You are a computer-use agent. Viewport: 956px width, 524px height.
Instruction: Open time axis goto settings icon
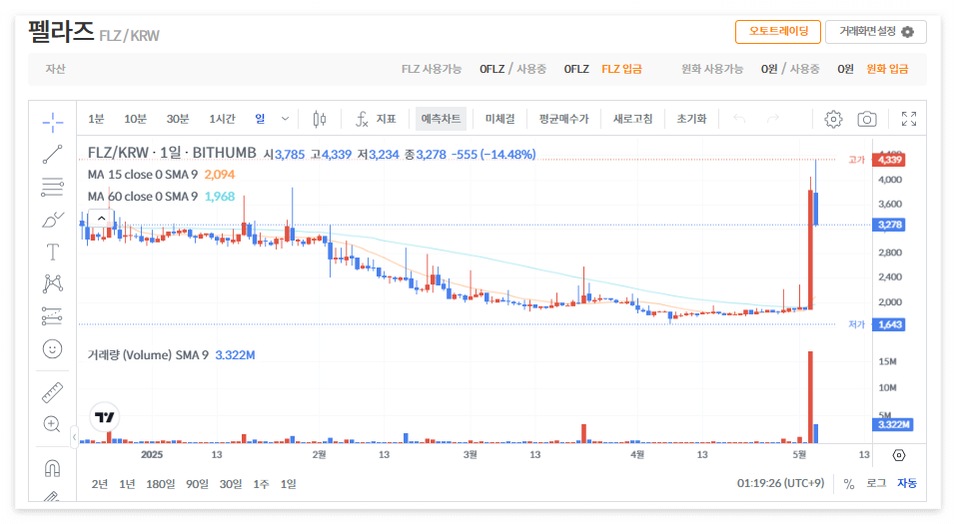pyautogui.click(x=899, y=455)
